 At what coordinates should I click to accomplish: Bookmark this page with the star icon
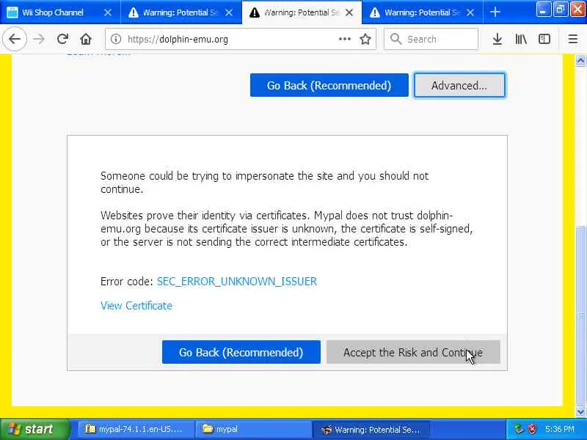tap(365, 39)
